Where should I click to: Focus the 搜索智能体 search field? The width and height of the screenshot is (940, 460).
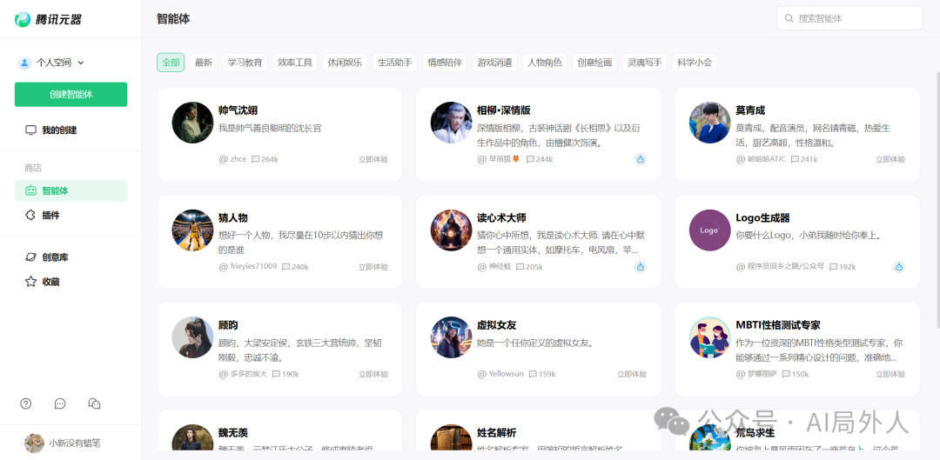[x=849, y=18]
